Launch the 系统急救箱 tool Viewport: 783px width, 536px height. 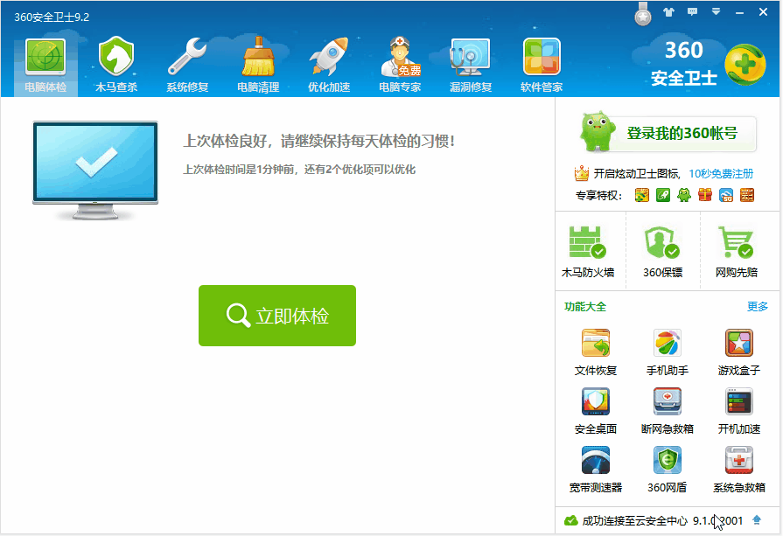click(739, 470)
